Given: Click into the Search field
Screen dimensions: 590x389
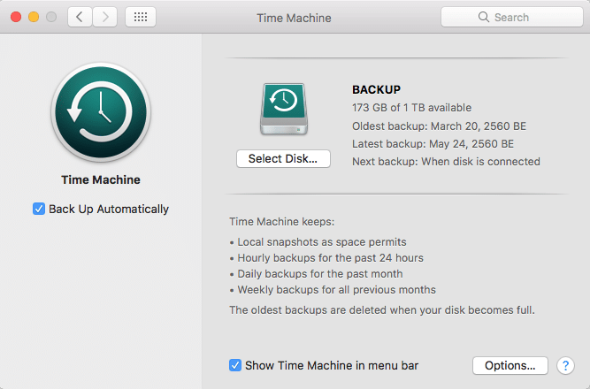Looking at the screenshot, I should pyautogui.click(x=512, y=17).
